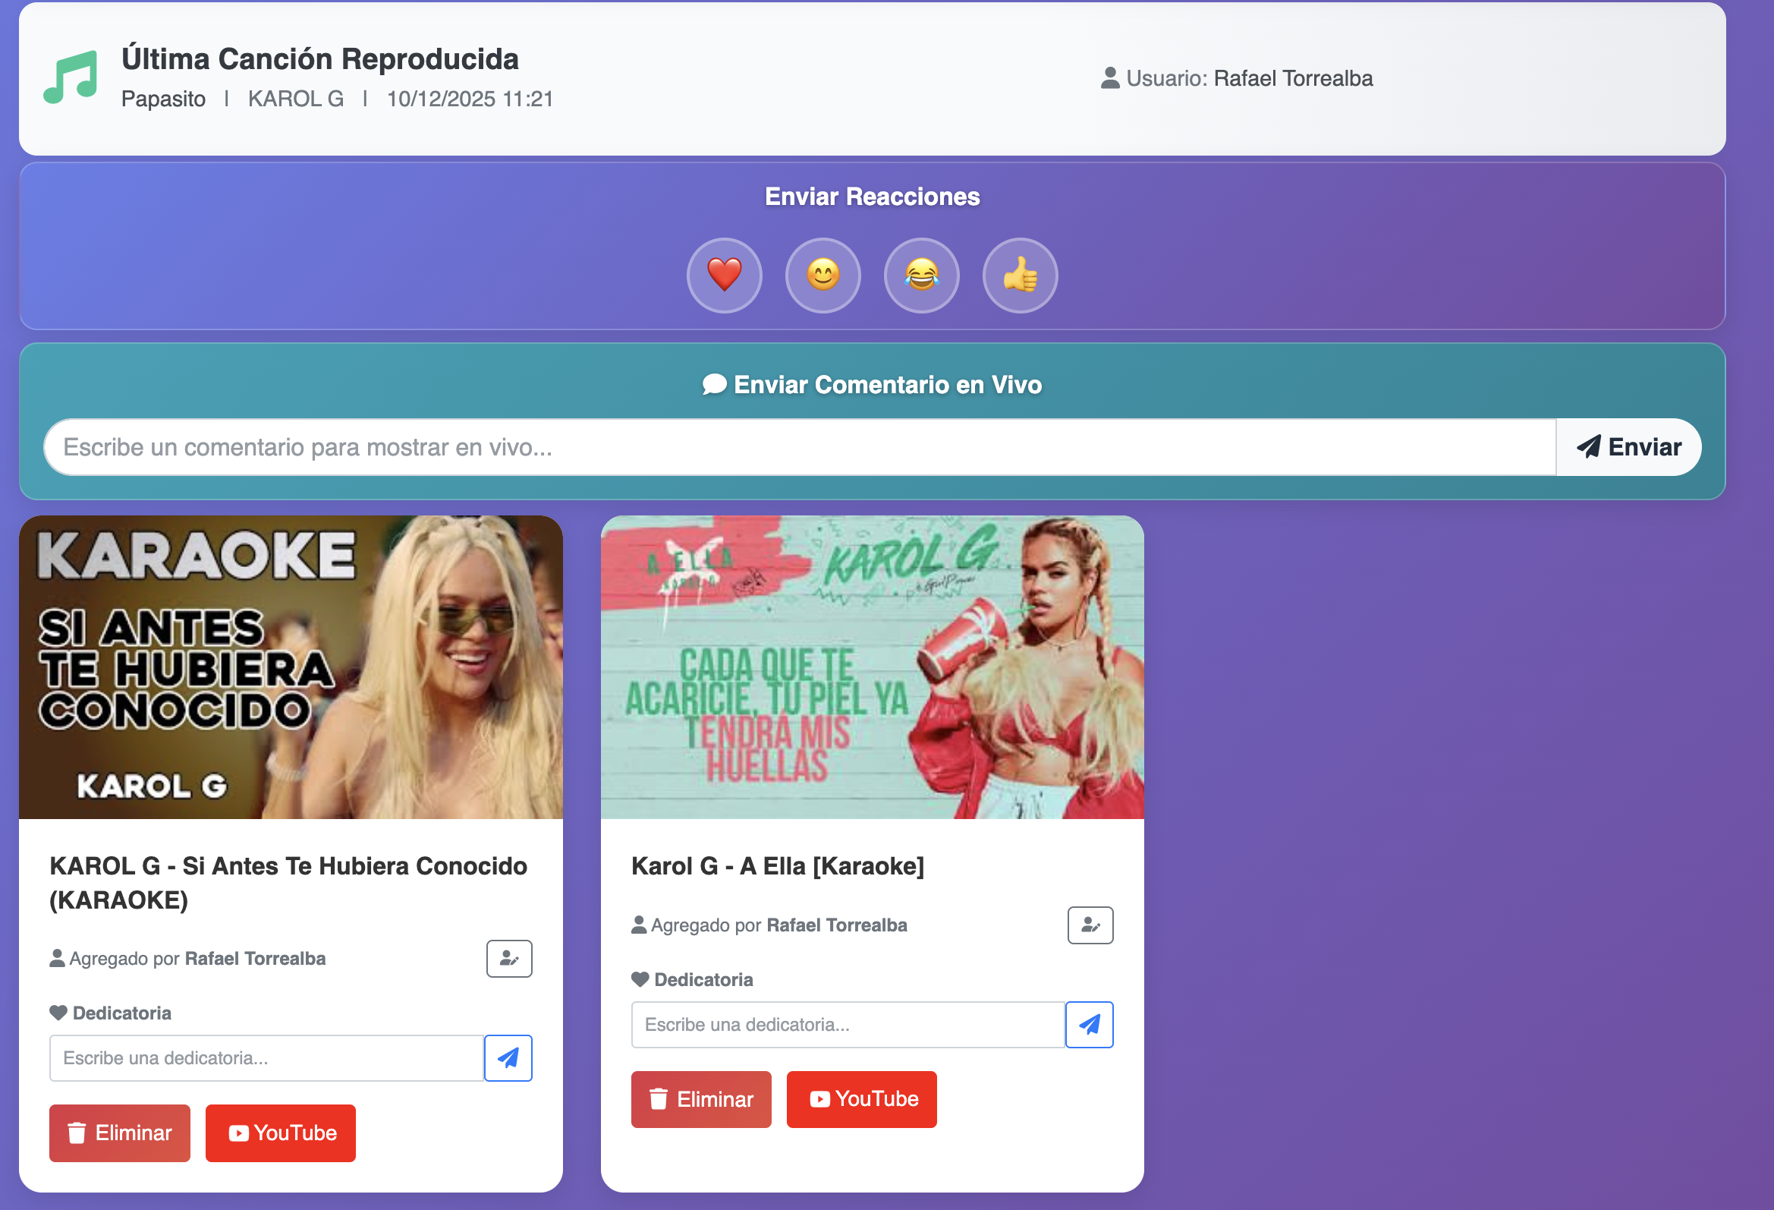Send dedication for Si Antes Te Hubiera Conocido
1774x1210 pixels.
tap(508, 1057)
